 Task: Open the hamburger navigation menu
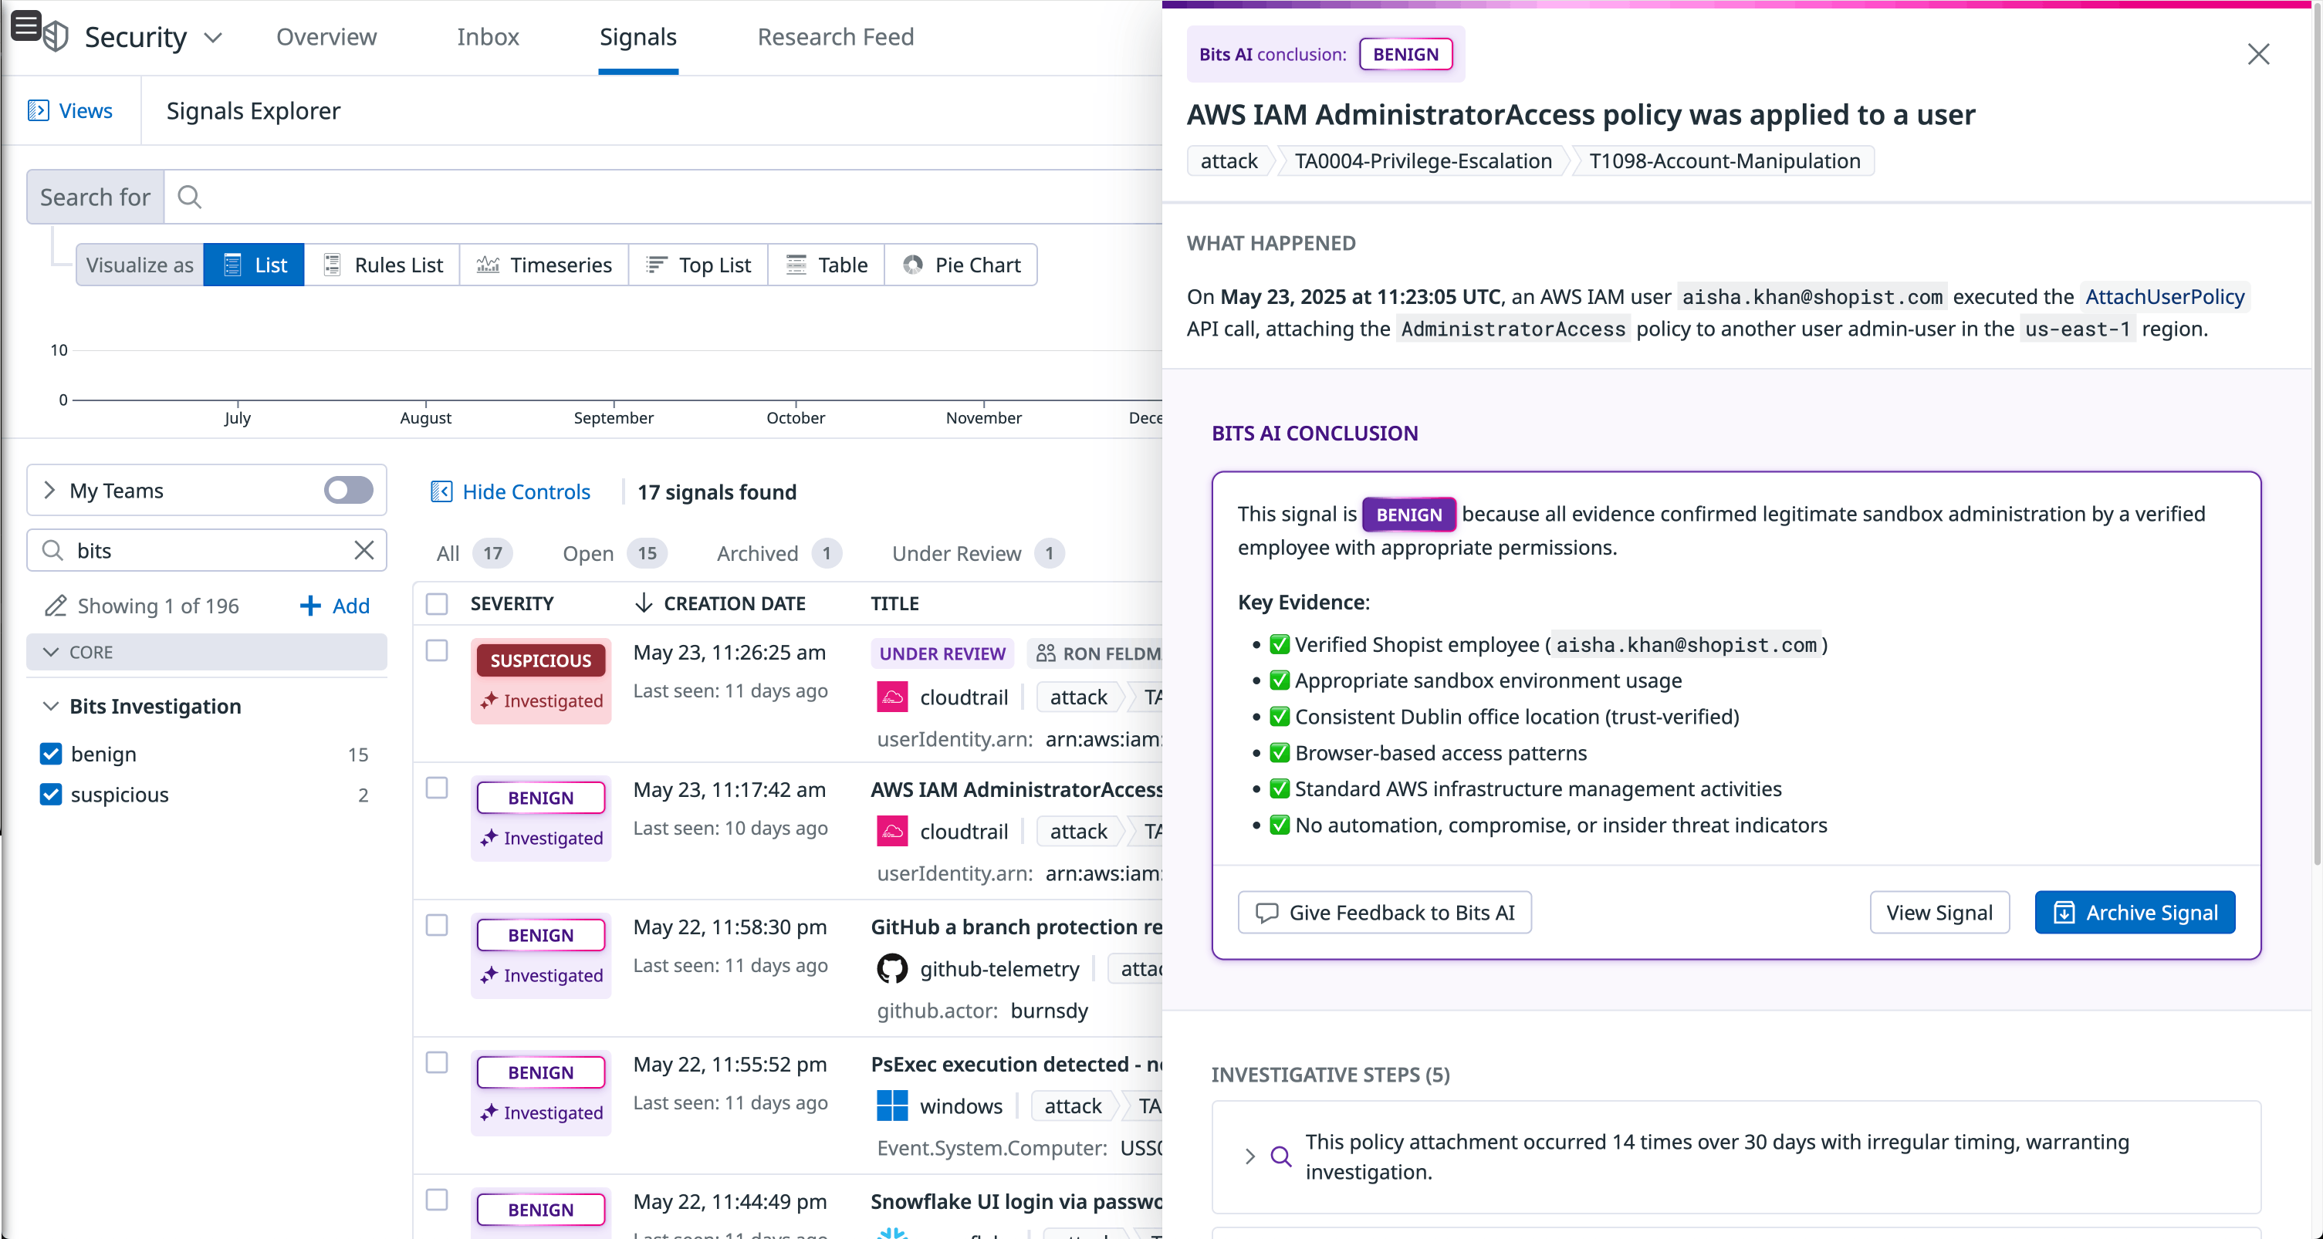[25, 26]
